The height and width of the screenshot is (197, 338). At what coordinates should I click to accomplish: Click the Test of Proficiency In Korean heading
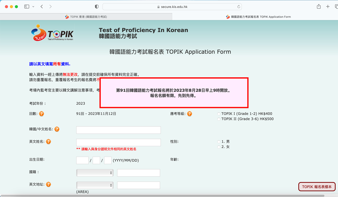tap(144, 30)
